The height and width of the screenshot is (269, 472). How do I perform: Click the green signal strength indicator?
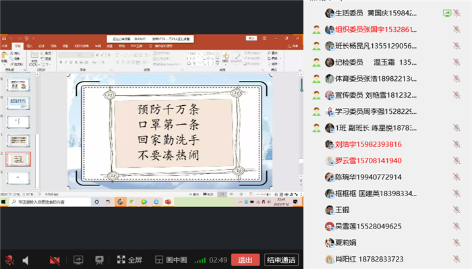200,260
